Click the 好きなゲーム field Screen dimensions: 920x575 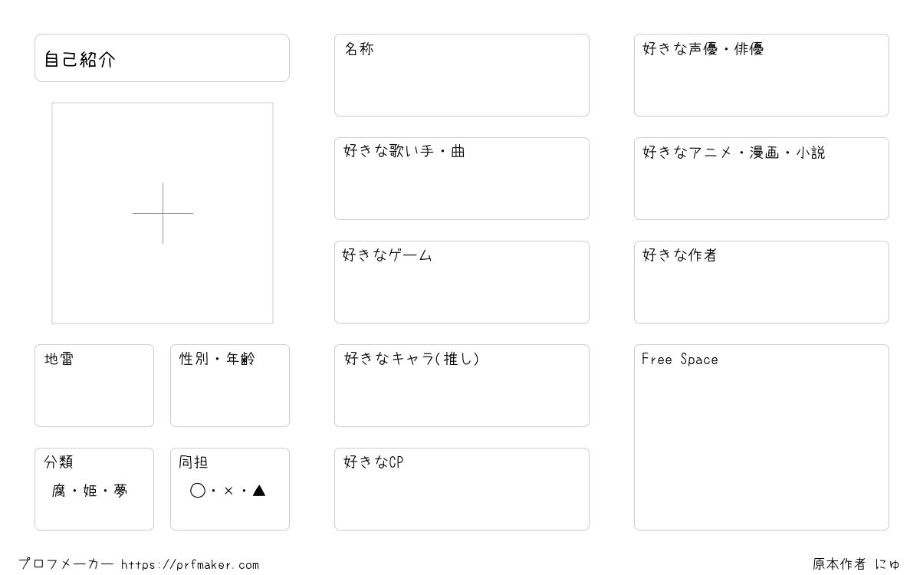click(x=462, y=282)
